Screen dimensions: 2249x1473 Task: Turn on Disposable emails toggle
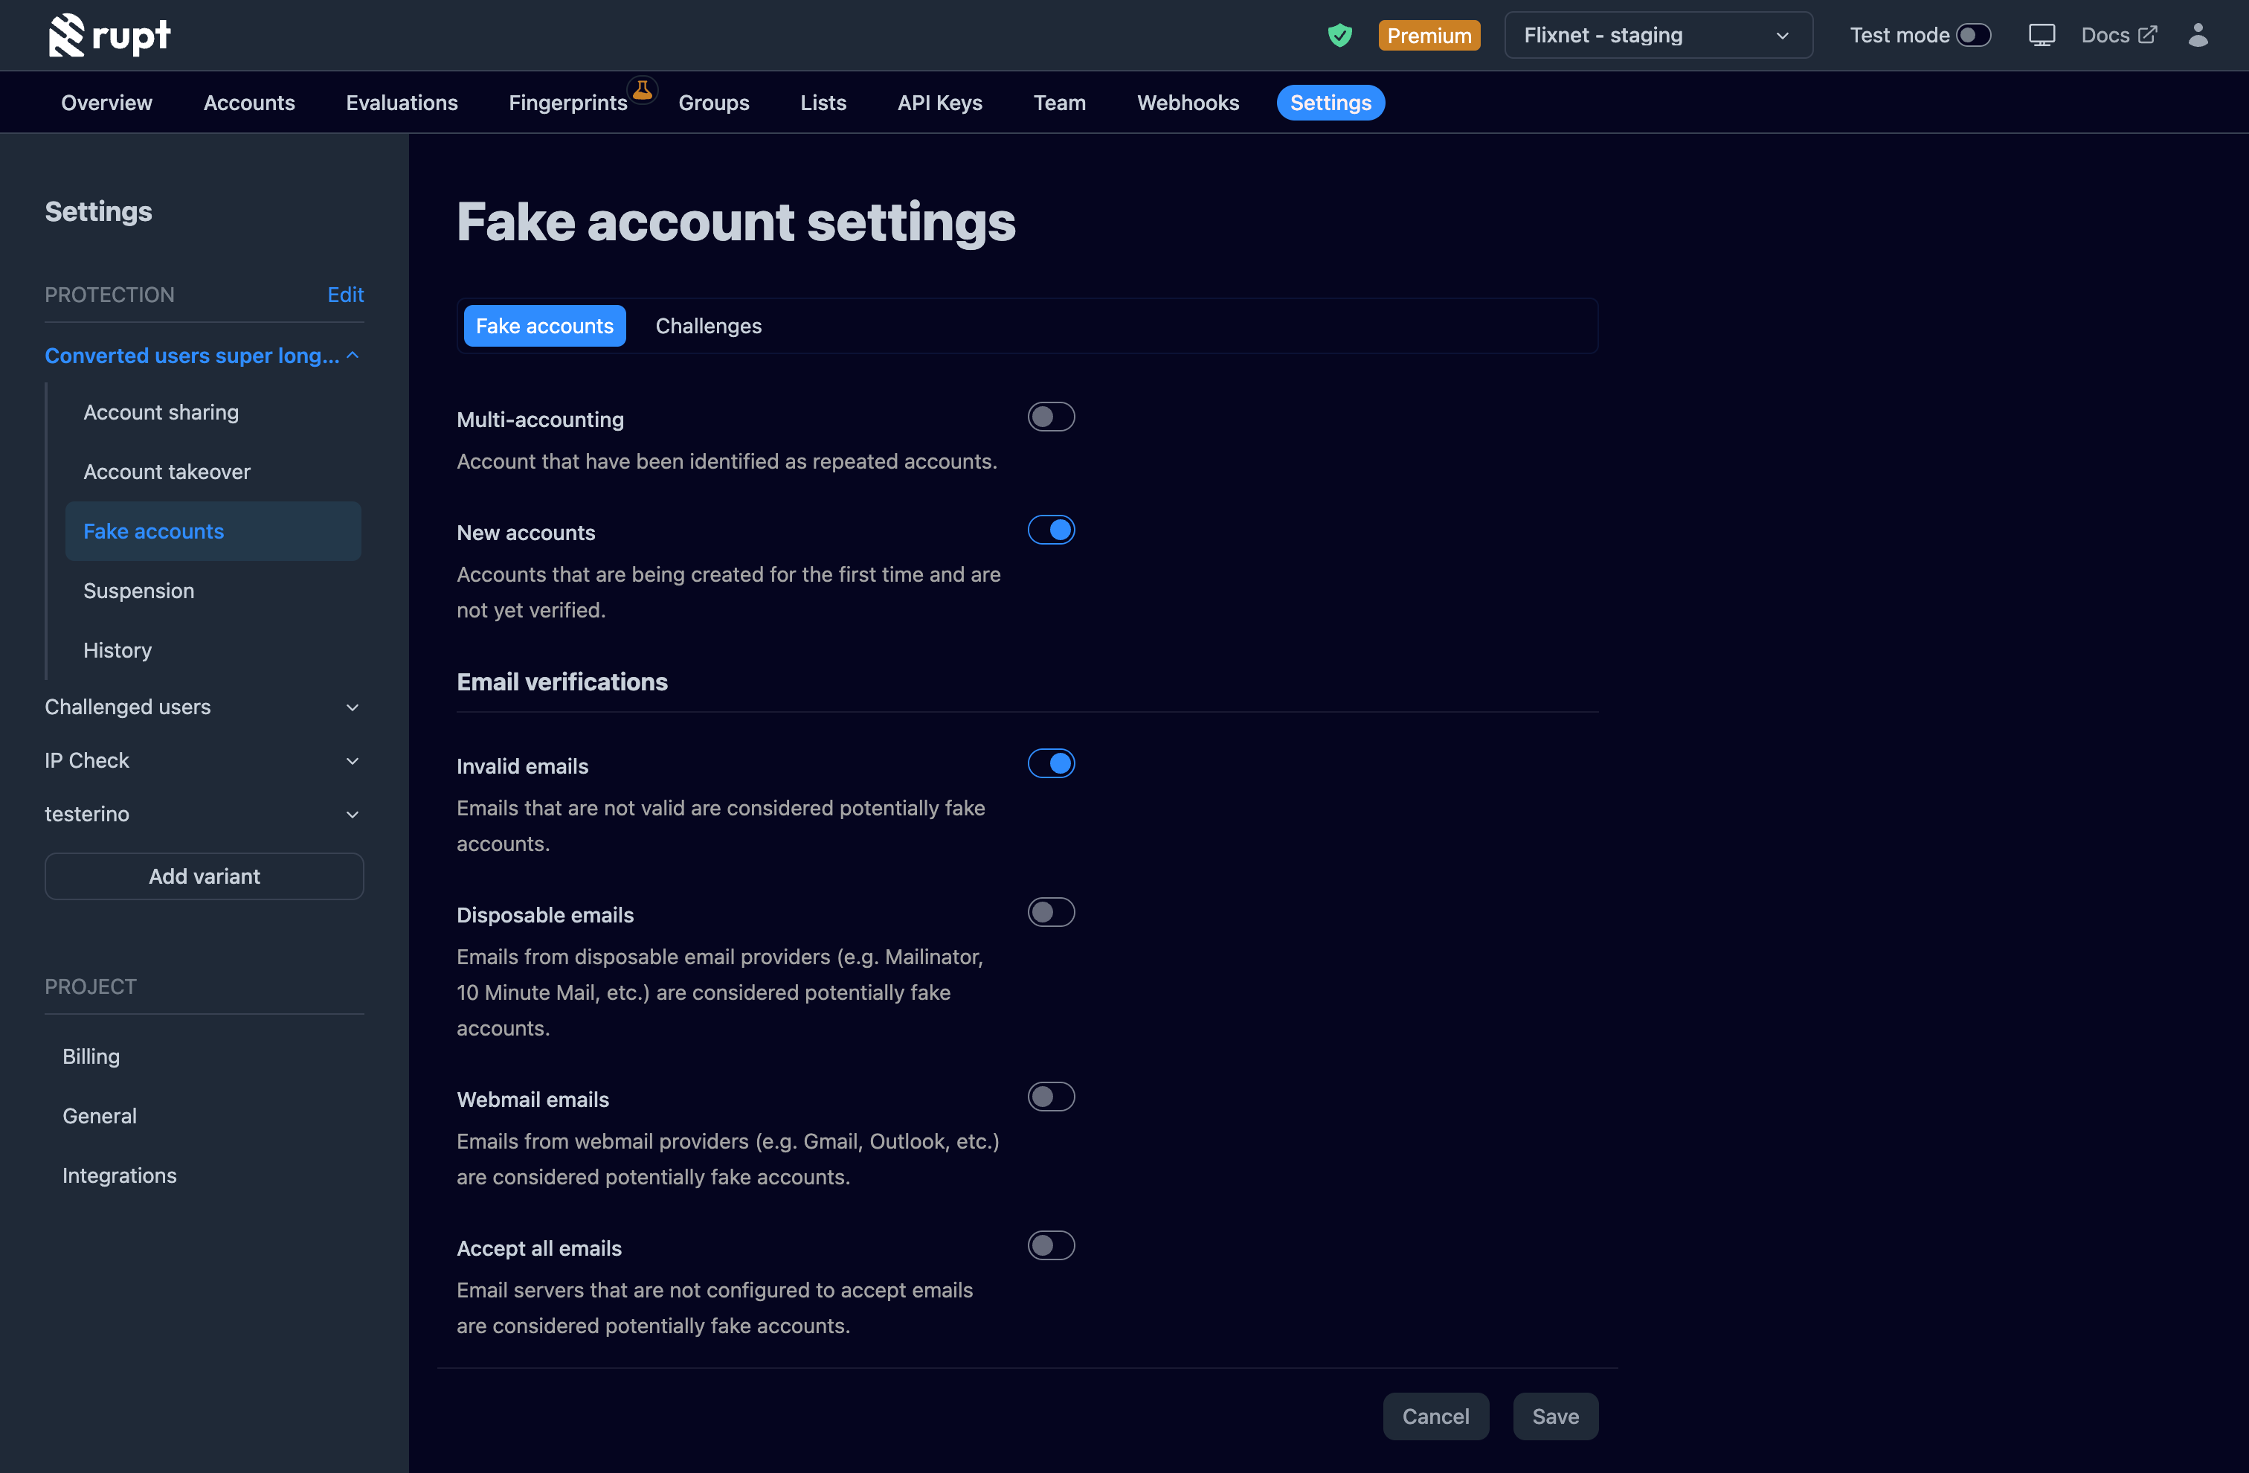click(x=1051, y=912)
